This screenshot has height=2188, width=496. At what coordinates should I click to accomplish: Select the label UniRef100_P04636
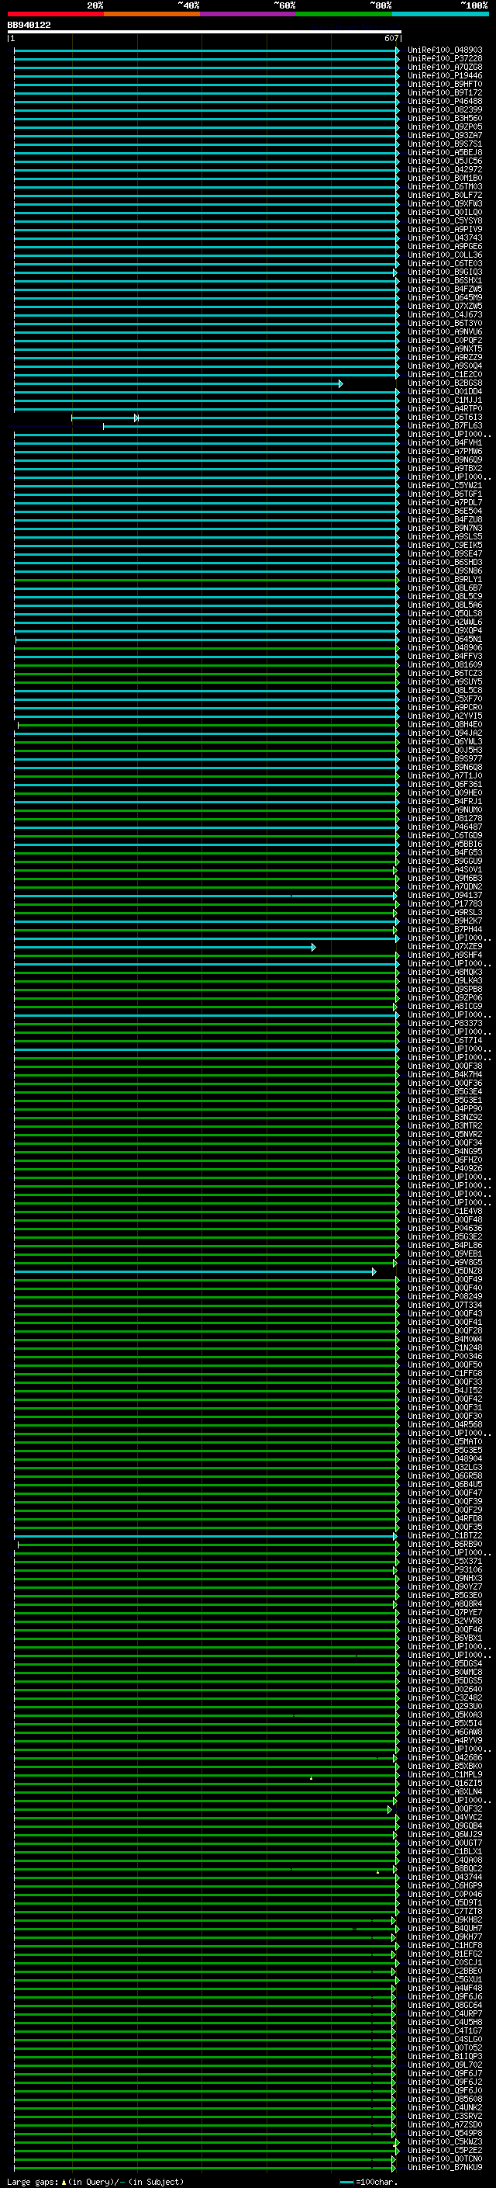pos(444,1228)
